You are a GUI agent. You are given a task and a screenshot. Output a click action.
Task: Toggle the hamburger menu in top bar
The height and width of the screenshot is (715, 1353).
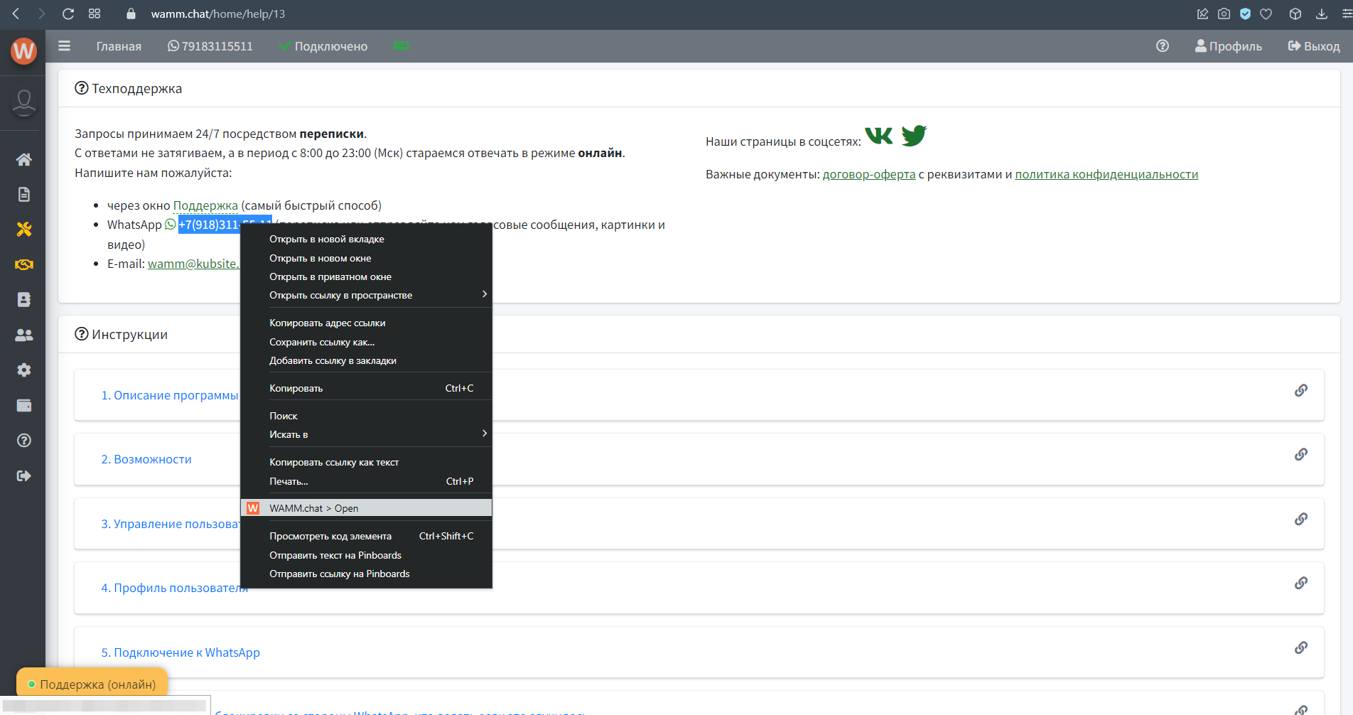click(64, 46)
